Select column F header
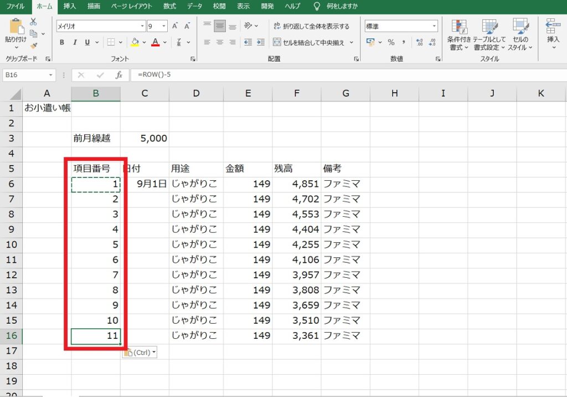 coord(297,94)
